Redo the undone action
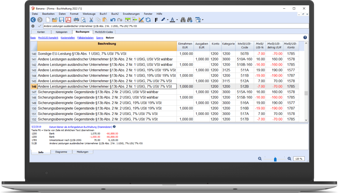The width and height of the screenshot is (338, 193). [120, 20]
